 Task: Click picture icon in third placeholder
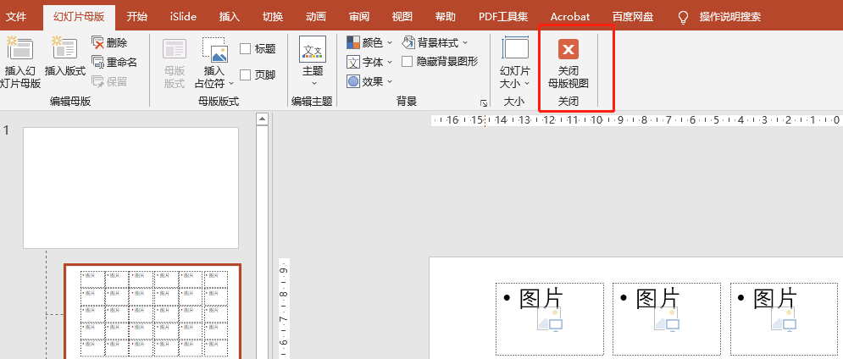(784, 320)
